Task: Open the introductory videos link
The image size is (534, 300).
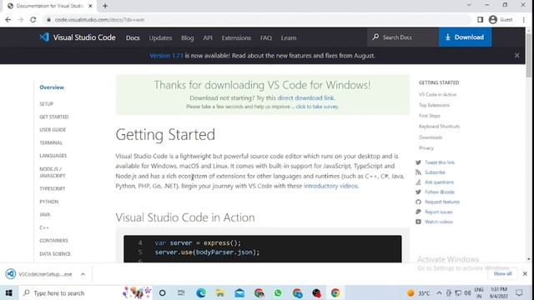Action: (x=330, y=186)
